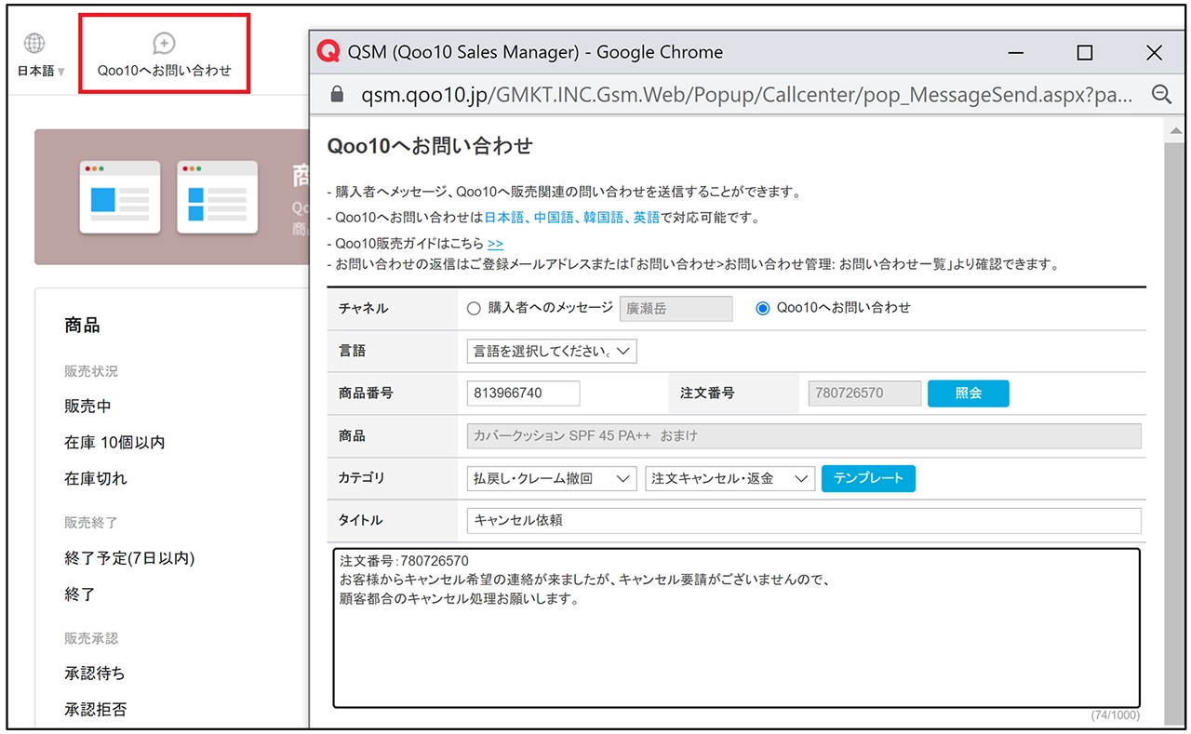Image resolution: width=1191 pixels, height=734 pixels.
Task: Click the padlock icon in the address bar
Action: coord(338,94)
